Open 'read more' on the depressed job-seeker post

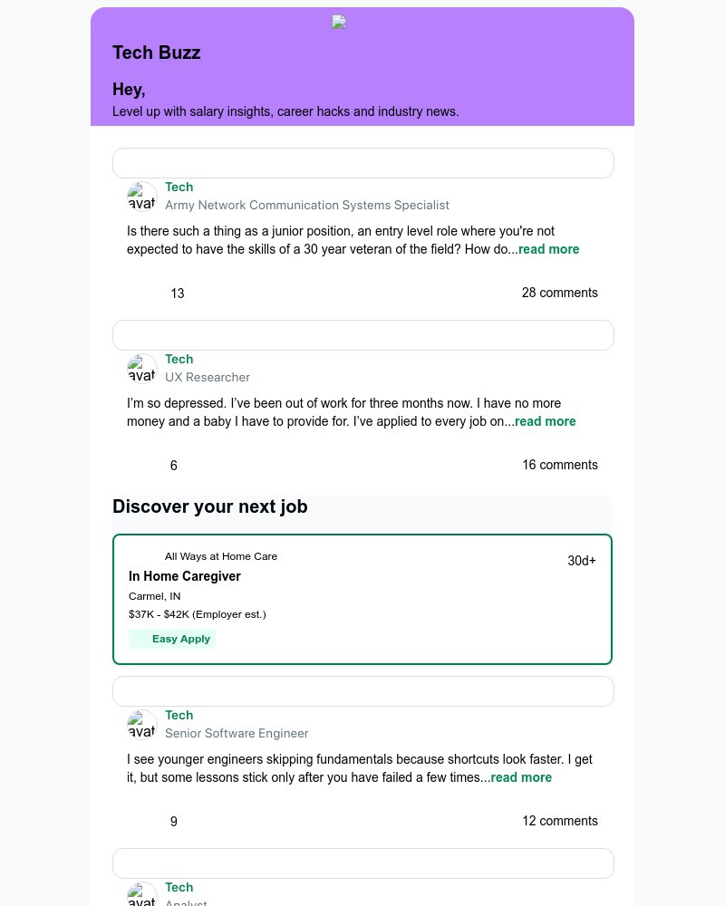[546, 421]
